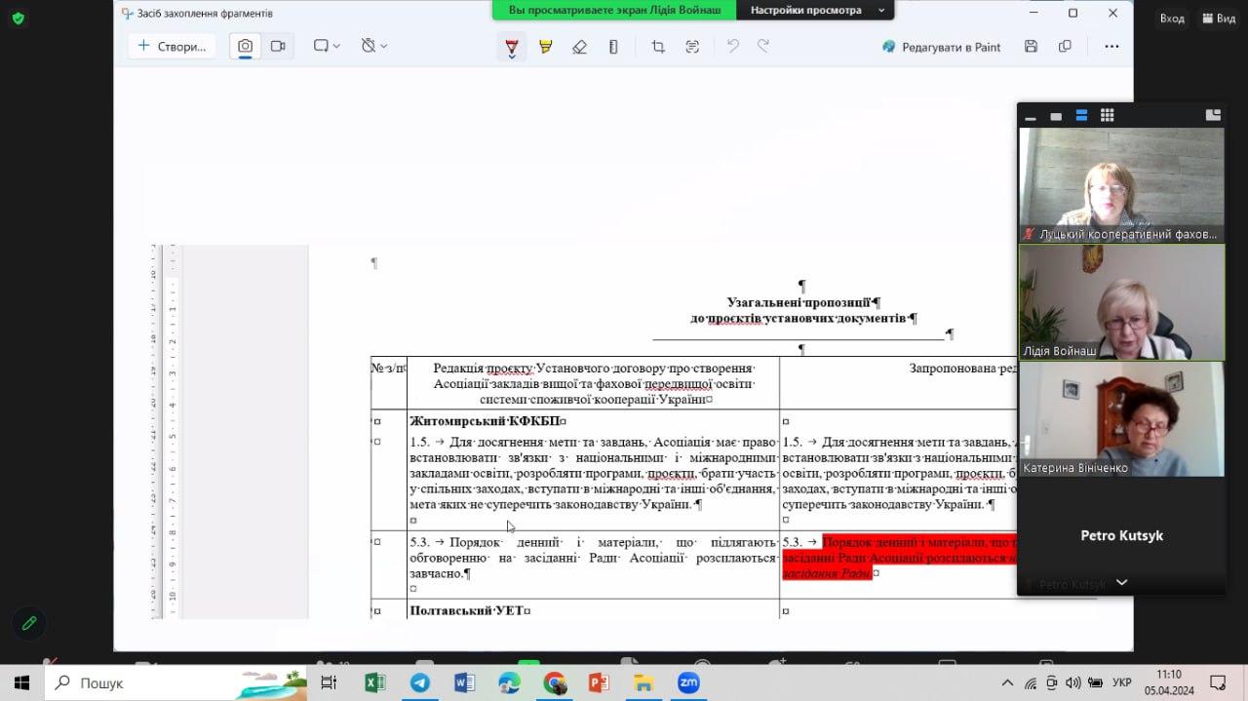This screenshot has width=1248, height=701.
Task: Switch to video recording mode
Action: click(x=278, y=46)
